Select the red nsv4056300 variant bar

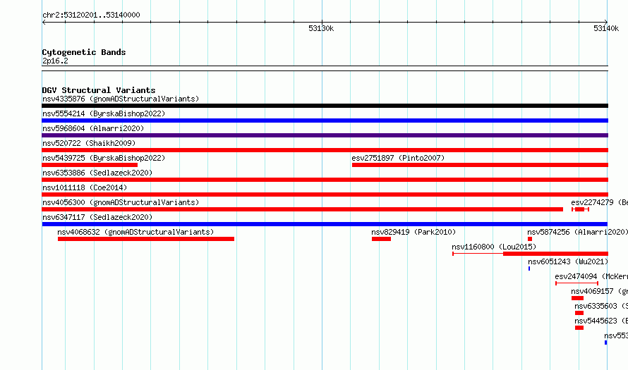303,209
